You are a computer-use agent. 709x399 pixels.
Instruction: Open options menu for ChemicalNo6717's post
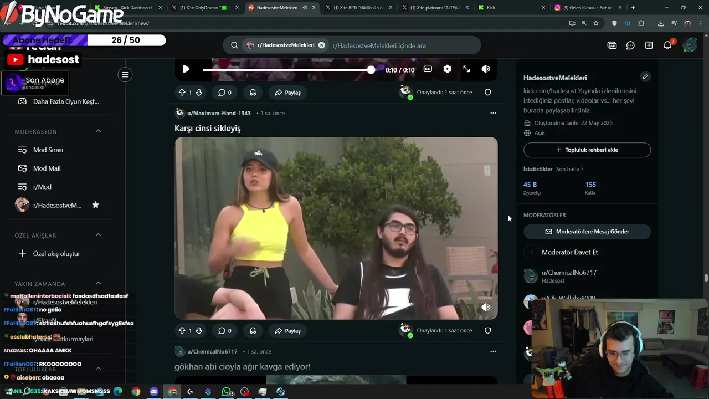pyautogui.click(x=493, y=351)
